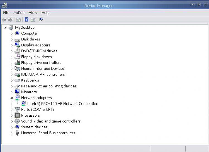
Task: Click the action pane toolbar icon beside Help
Action: 33,20
